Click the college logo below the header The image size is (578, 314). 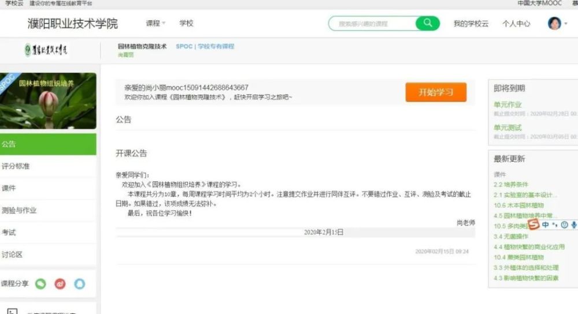coord(46,50)
